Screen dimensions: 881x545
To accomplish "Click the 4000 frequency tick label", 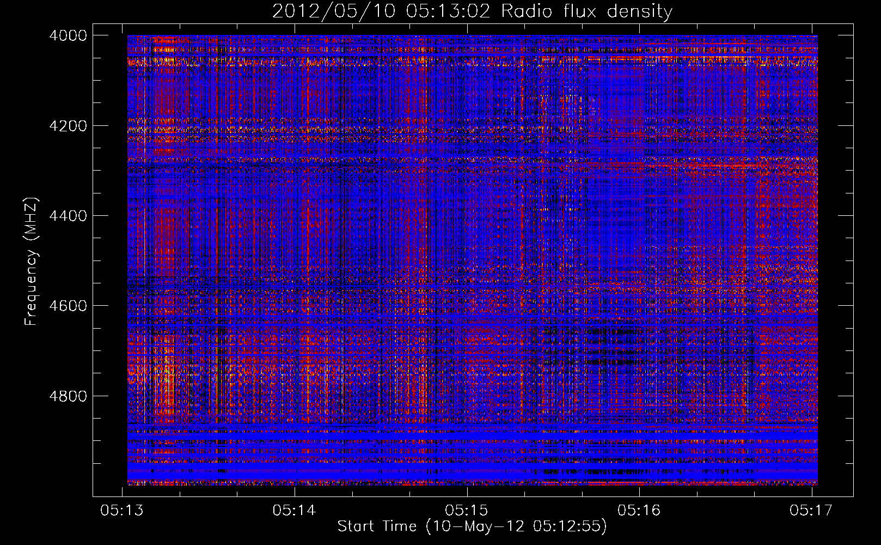I will coord(68,35).
